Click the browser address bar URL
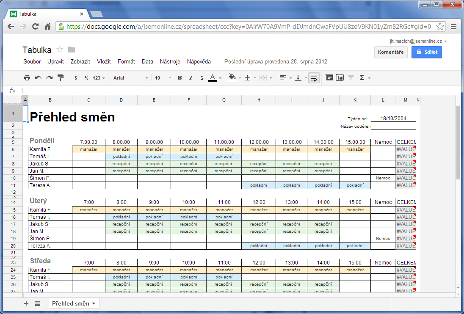 pos(249,27)
